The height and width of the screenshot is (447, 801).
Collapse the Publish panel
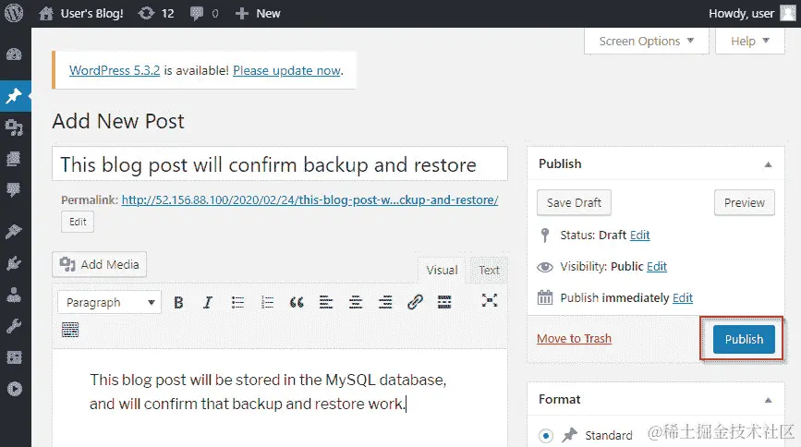(x=768, y=164)
